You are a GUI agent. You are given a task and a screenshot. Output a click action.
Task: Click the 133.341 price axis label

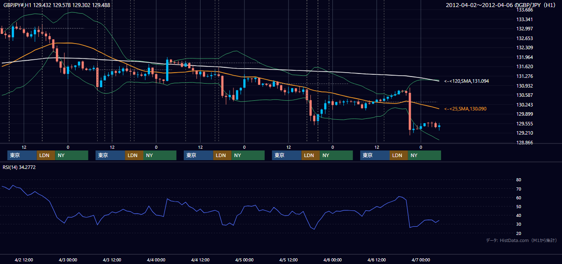(x=525, y=19)
